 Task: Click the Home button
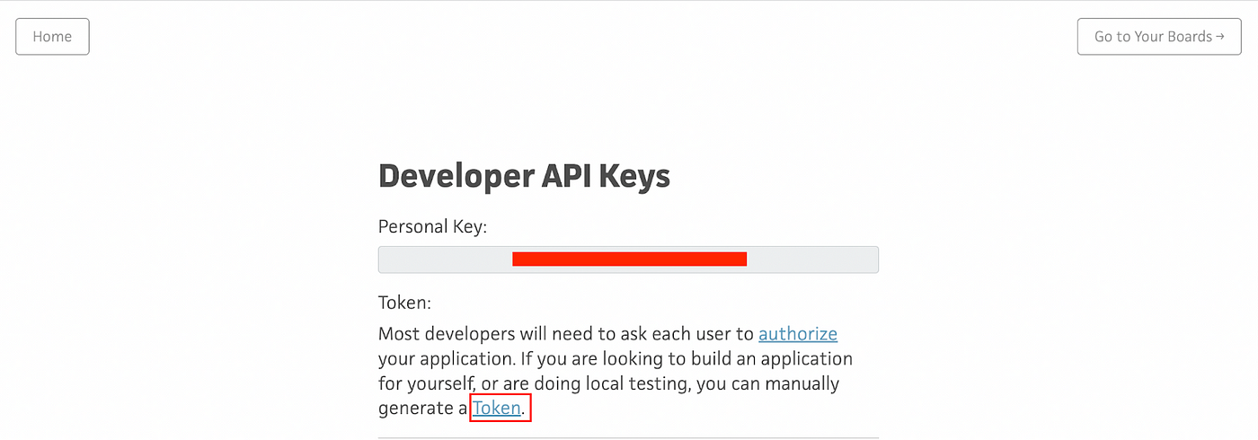(52, 37)
